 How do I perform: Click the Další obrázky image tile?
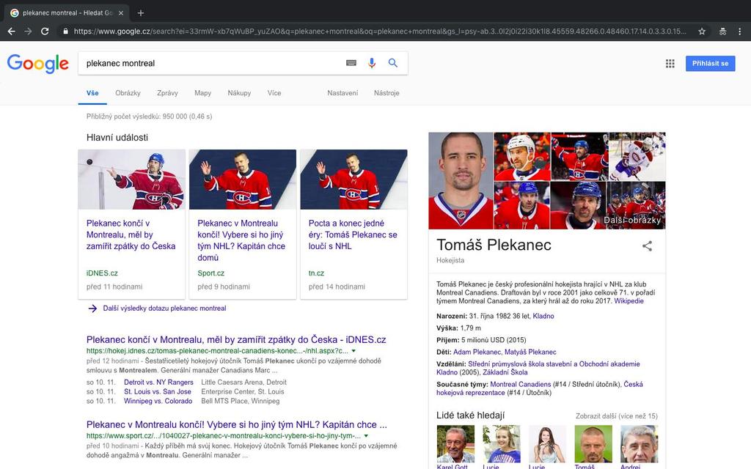click(x=636, y=205)
